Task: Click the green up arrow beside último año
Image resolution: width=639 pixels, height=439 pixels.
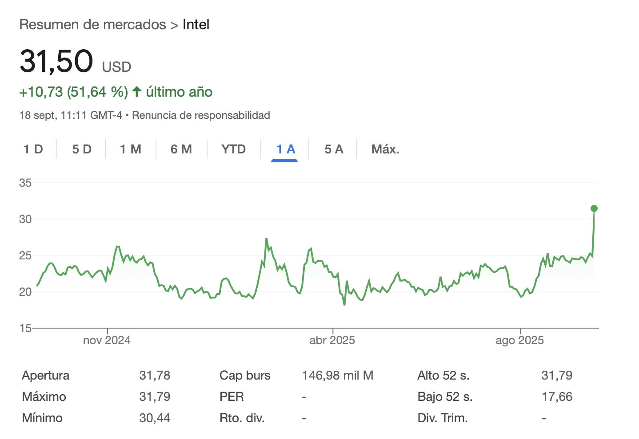Action: [x=137, y=92]
